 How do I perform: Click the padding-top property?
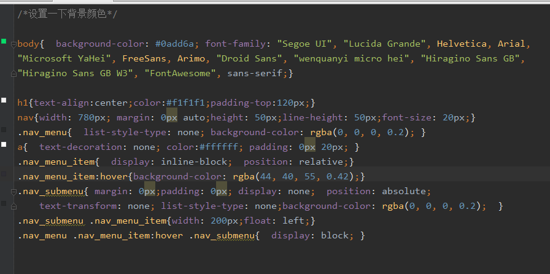[241, 103]
